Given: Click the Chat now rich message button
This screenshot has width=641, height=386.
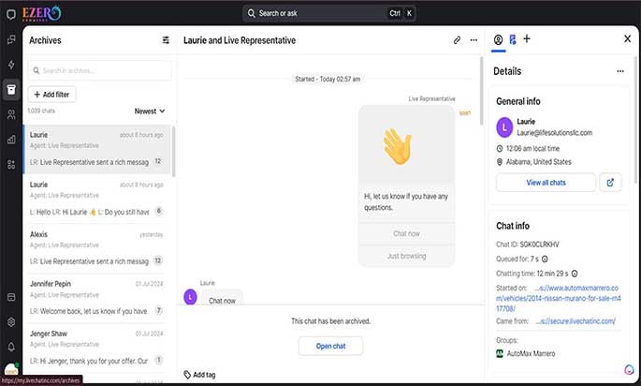Looking at the screenshot, I should pyautogui.click(x=406, y=233).
